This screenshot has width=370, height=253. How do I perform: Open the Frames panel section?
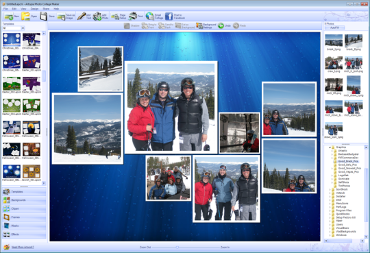pos(24,217)
